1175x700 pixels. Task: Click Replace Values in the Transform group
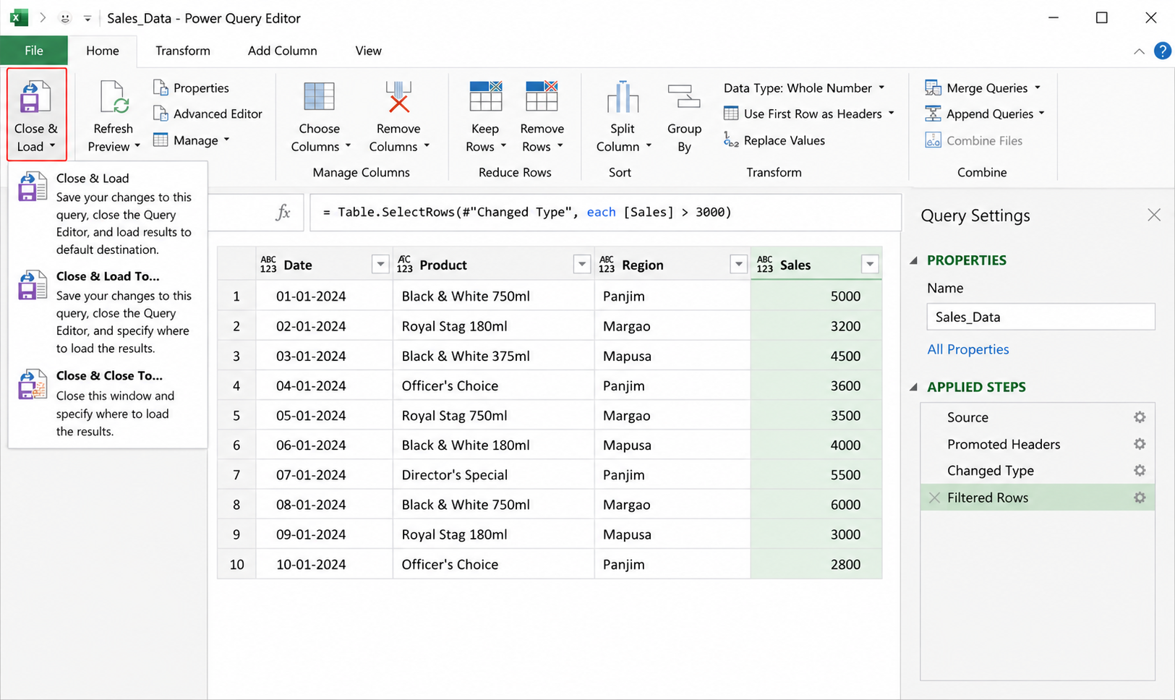tap(774, 140)
